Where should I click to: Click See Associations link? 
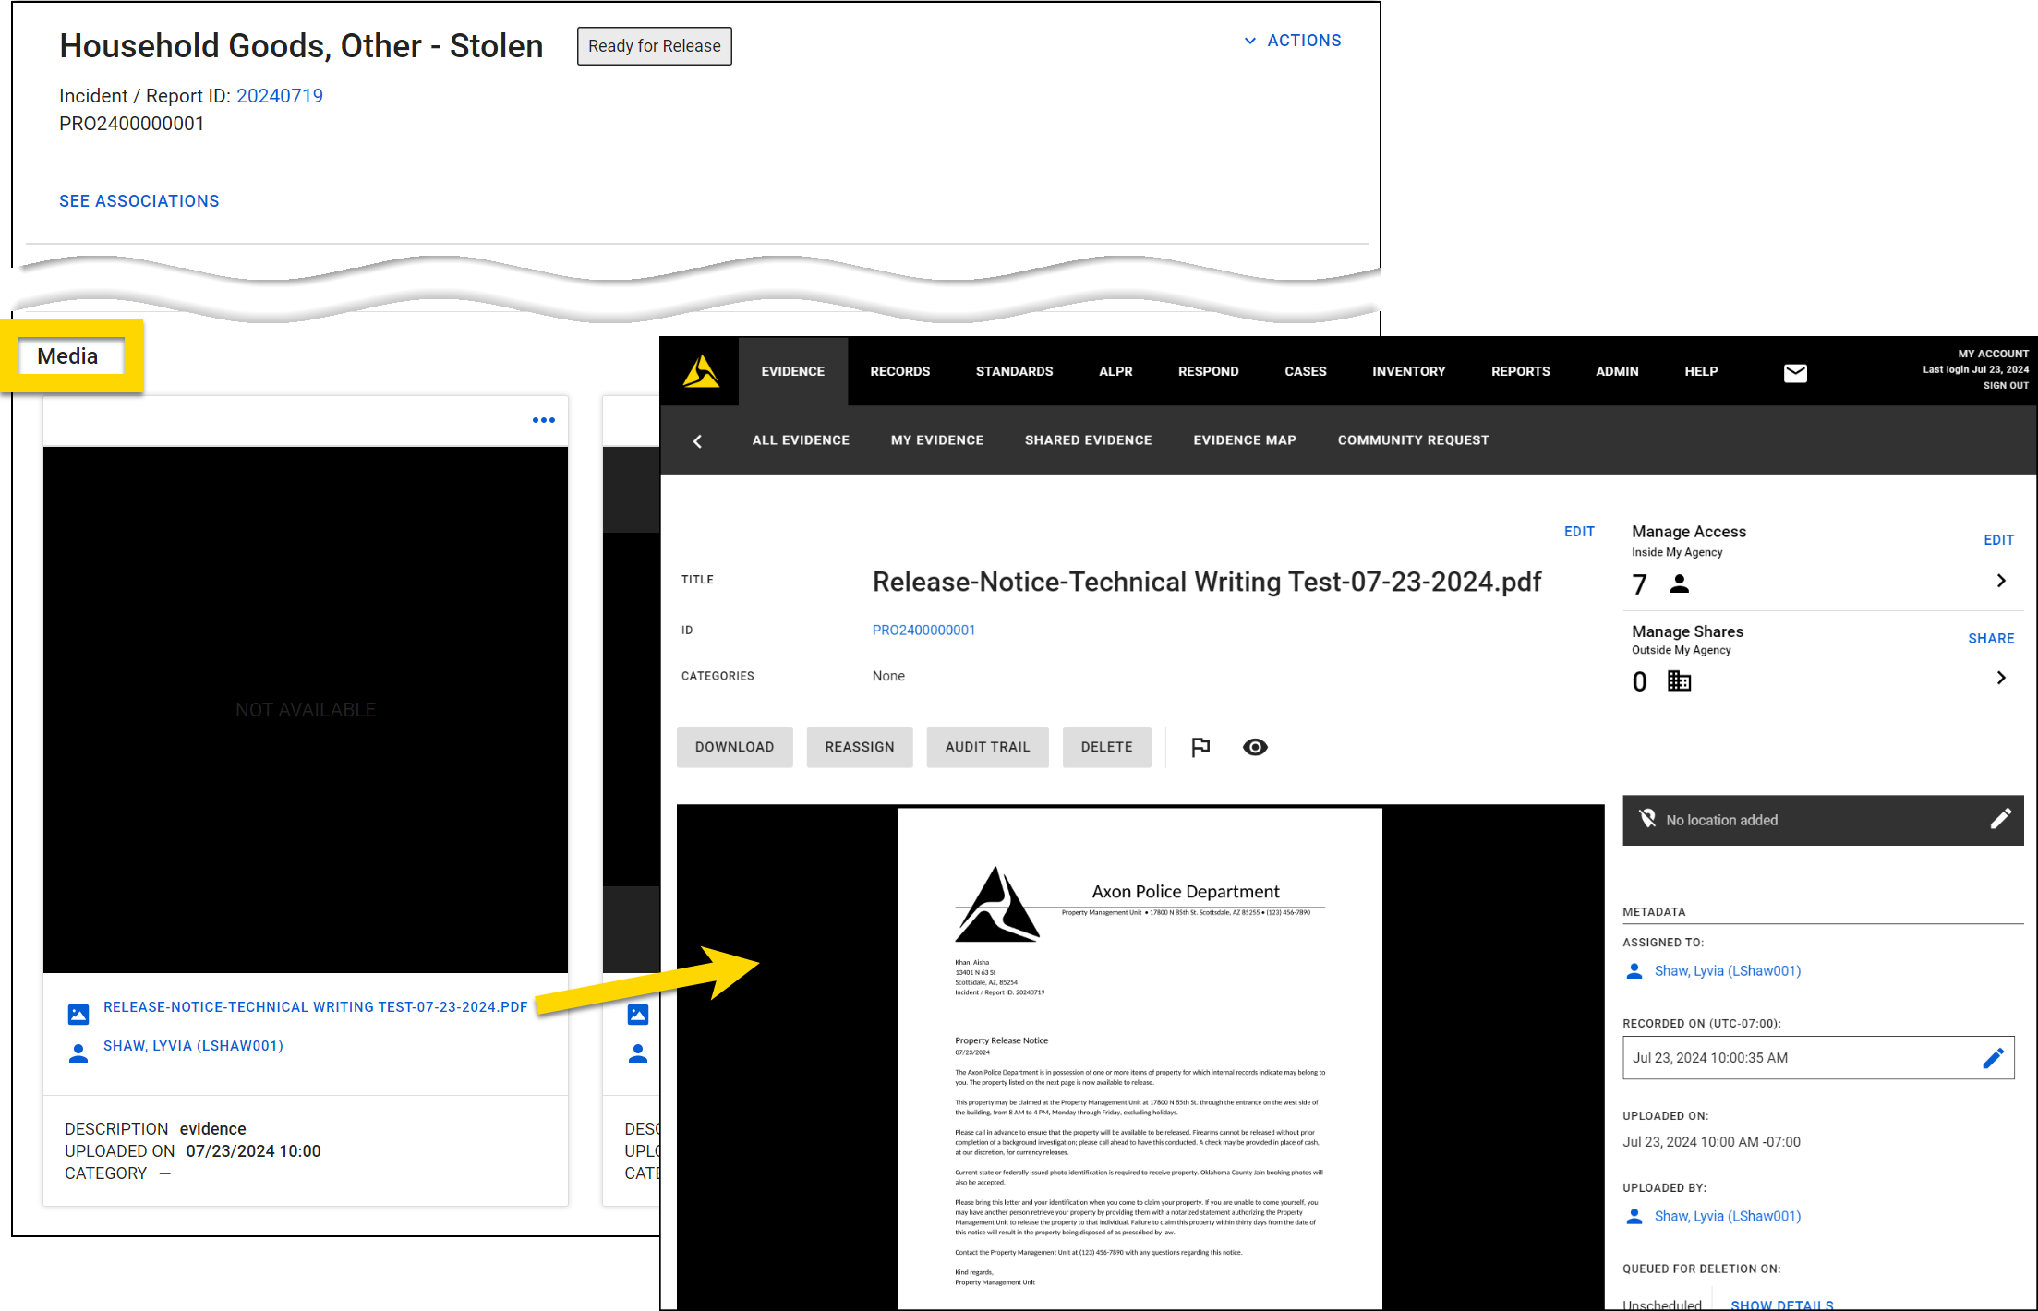tap(139, 201)
